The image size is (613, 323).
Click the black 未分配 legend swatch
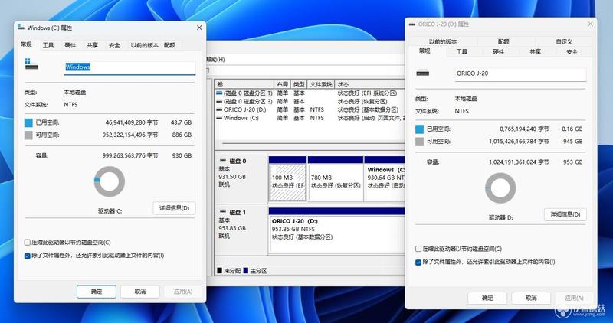point(219,271)
